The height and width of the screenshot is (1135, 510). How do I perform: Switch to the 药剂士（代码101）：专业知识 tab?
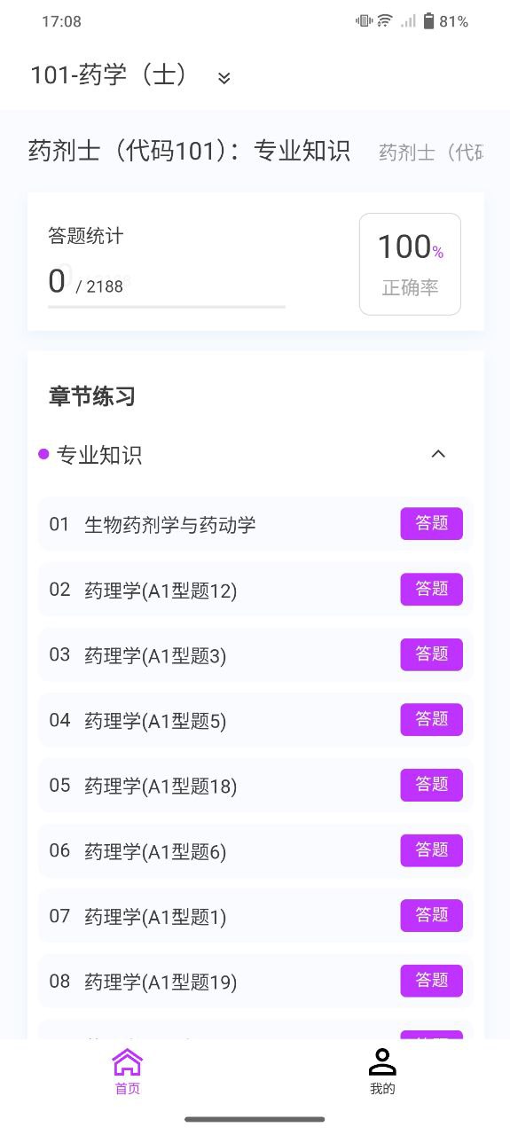click(190, 151)
